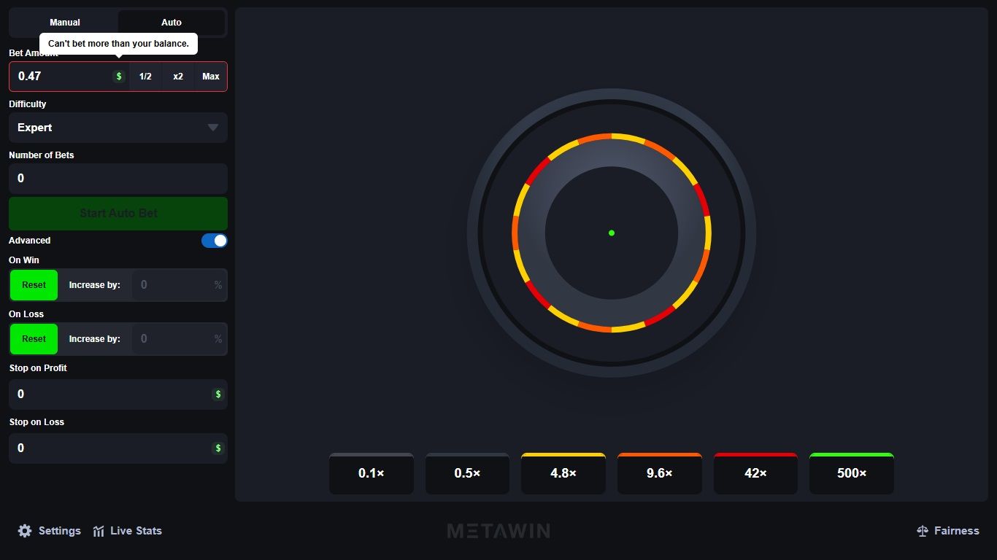This screenshot has width=997, height=560.
Task: Click the dollar icon in Stop on Loss
Action: tap(218, 448)
